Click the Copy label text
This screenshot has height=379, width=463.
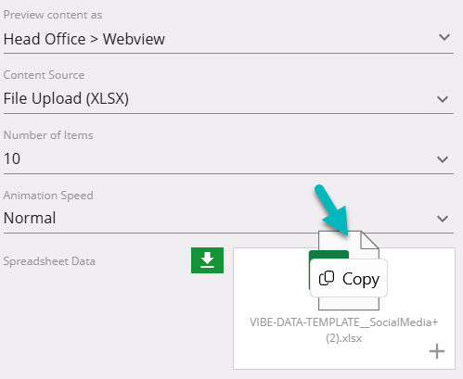tap(361, 279)
